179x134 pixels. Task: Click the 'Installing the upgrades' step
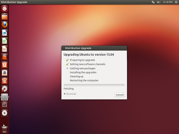[83, 72]
